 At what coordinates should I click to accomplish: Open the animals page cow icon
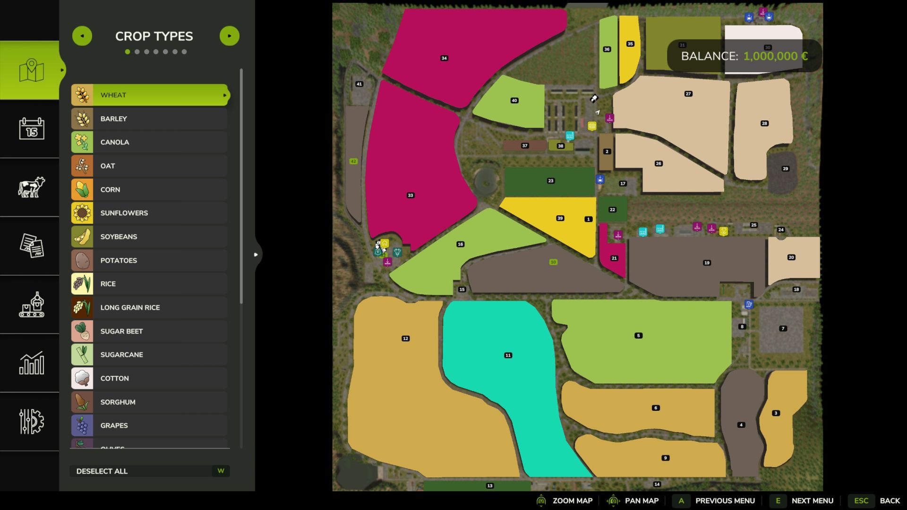pyautogui.click(x=31, y=187)
